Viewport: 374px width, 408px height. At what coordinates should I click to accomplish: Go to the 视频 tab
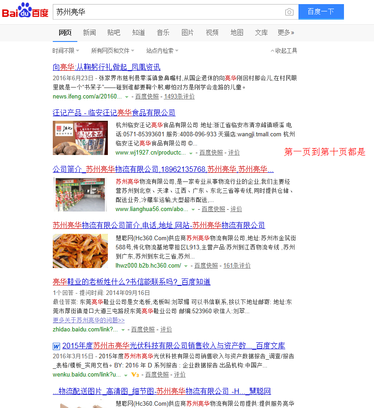212,32
